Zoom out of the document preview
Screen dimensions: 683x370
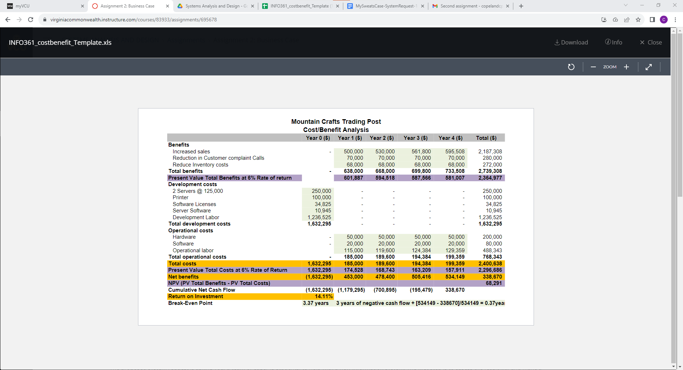click(593, 67)
